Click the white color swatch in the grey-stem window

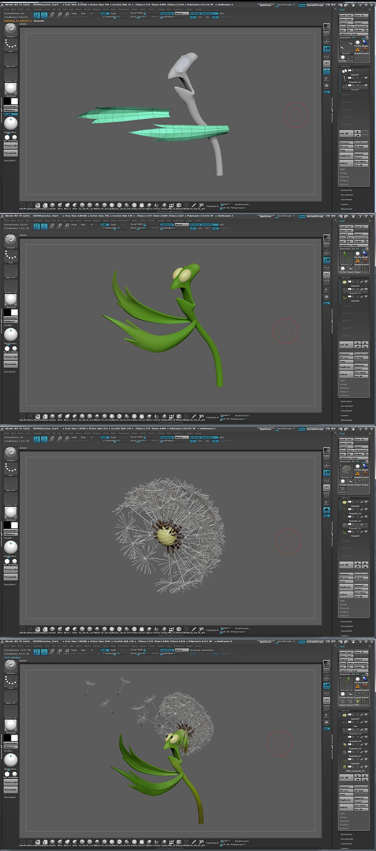pos(14,101)
